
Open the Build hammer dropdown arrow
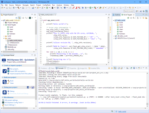(x=21, y=8)
